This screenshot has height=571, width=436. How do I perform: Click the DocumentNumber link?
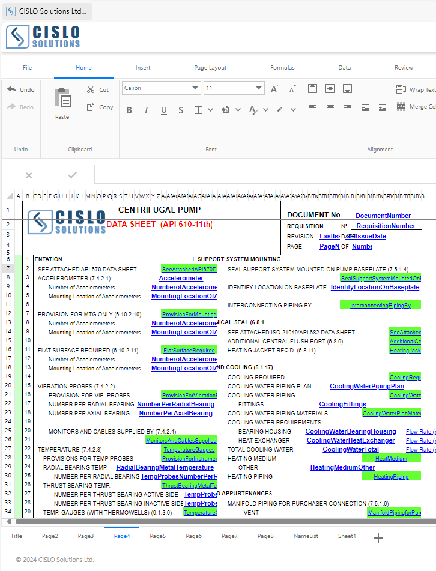tap(383, 216)
